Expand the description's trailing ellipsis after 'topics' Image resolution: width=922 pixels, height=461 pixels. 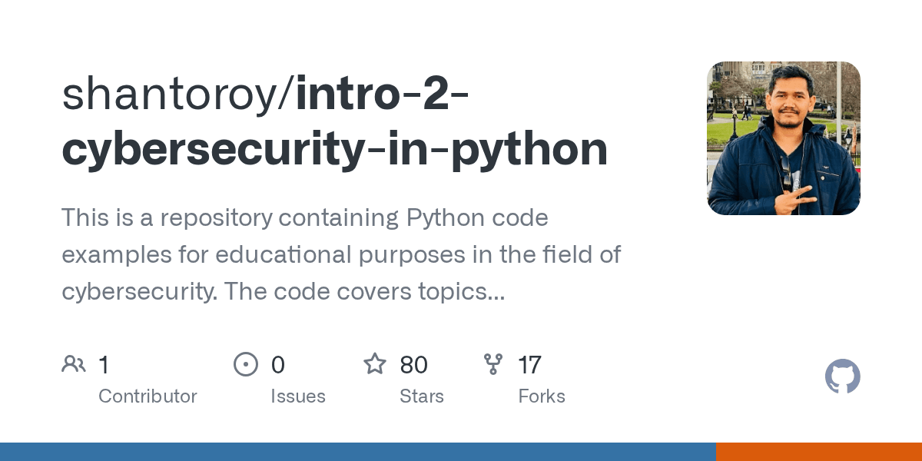click(x=494, y=292)
